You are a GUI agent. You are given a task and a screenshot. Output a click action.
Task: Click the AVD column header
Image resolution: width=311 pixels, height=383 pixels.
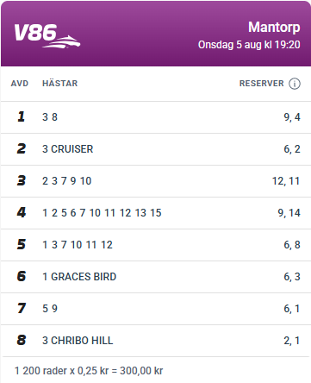coord(20,84)
